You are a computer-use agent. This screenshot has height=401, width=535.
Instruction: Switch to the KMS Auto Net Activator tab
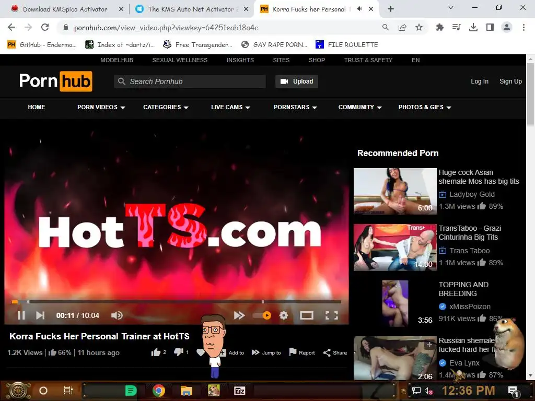point(191,9)
